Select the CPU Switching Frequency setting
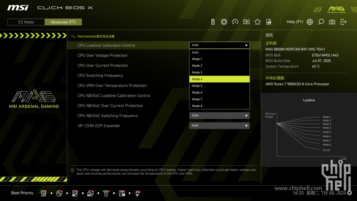The width and height of the screenshot is (357, 201). pyautogui.click(x=100, y=76)
